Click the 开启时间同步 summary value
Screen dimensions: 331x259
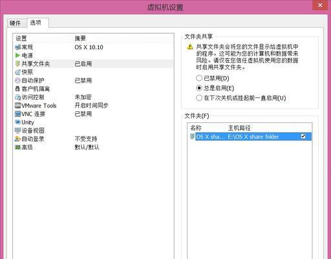tap(91, 106)
